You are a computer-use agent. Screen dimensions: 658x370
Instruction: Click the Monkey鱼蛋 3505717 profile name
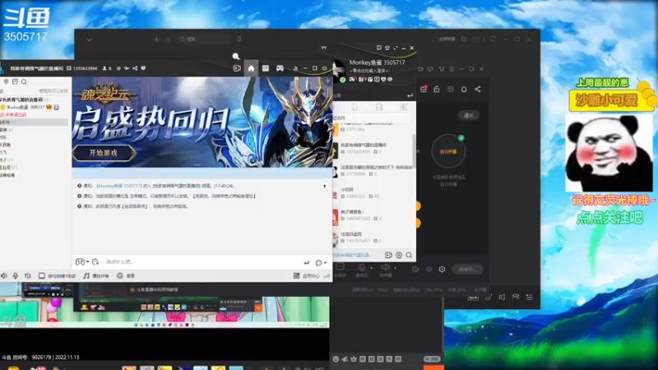pyautogui.click(x=377, y=62)
